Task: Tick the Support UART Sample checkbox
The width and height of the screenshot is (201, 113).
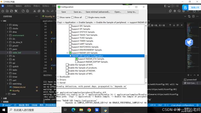Action: click(x=70, y=44)
